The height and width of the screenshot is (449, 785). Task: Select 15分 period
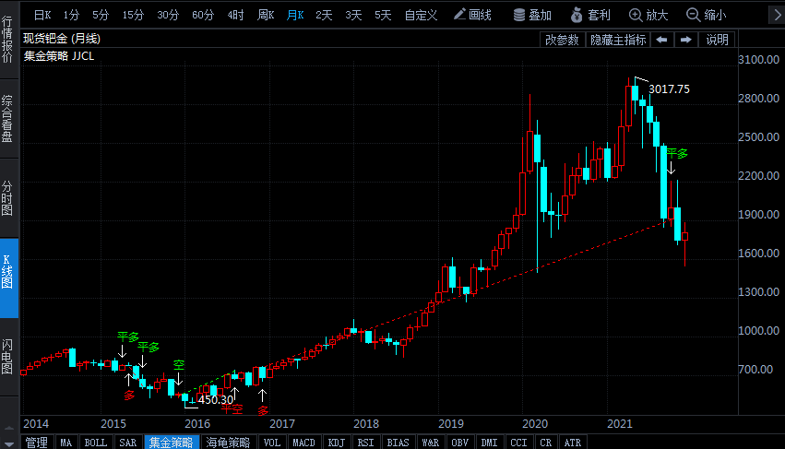point(133,15)
